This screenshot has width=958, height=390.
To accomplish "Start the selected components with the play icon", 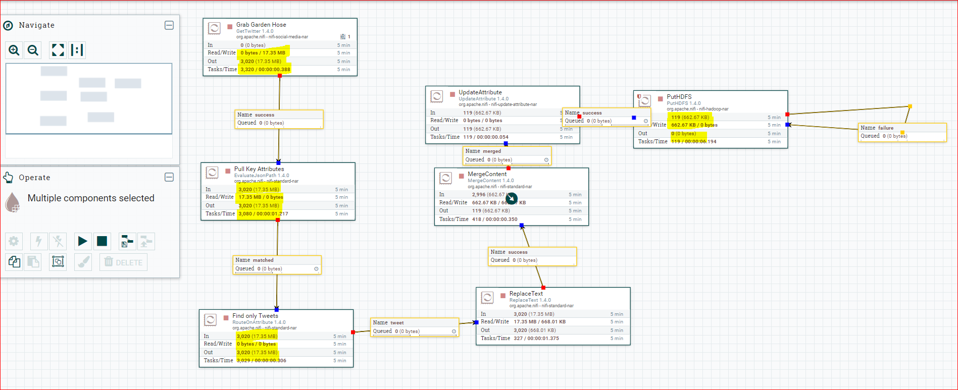I will [x=82, y=241].
